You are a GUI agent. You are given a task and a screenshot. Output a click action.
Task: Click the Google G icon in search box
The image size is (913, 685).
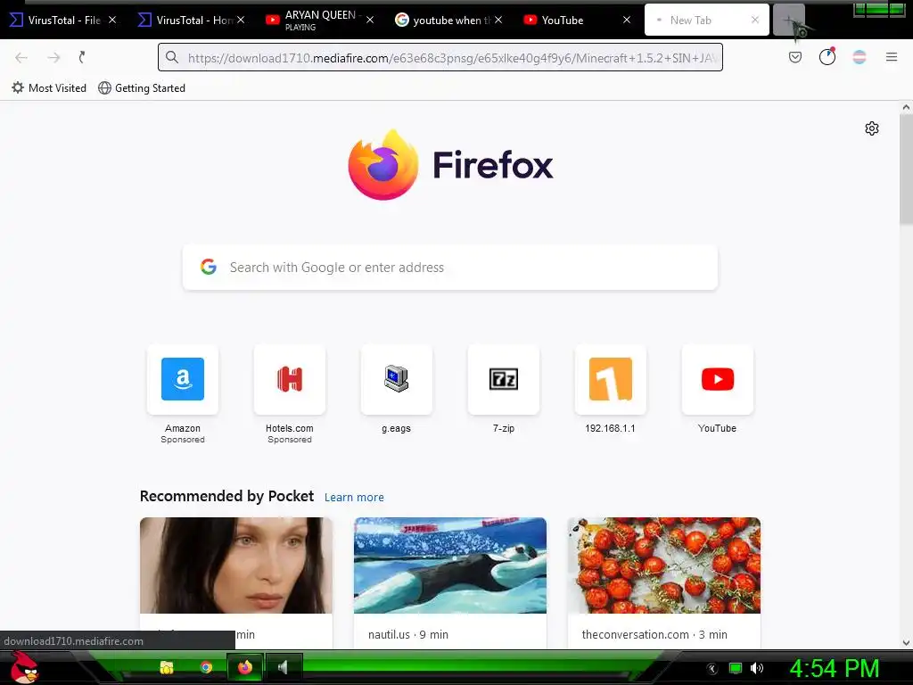(209, 267)
